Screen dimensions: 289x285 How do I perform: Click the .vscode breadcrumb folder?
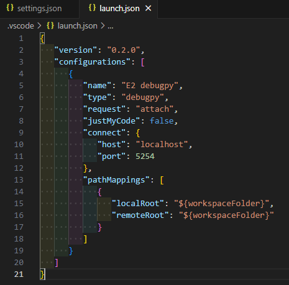point(21,26)
